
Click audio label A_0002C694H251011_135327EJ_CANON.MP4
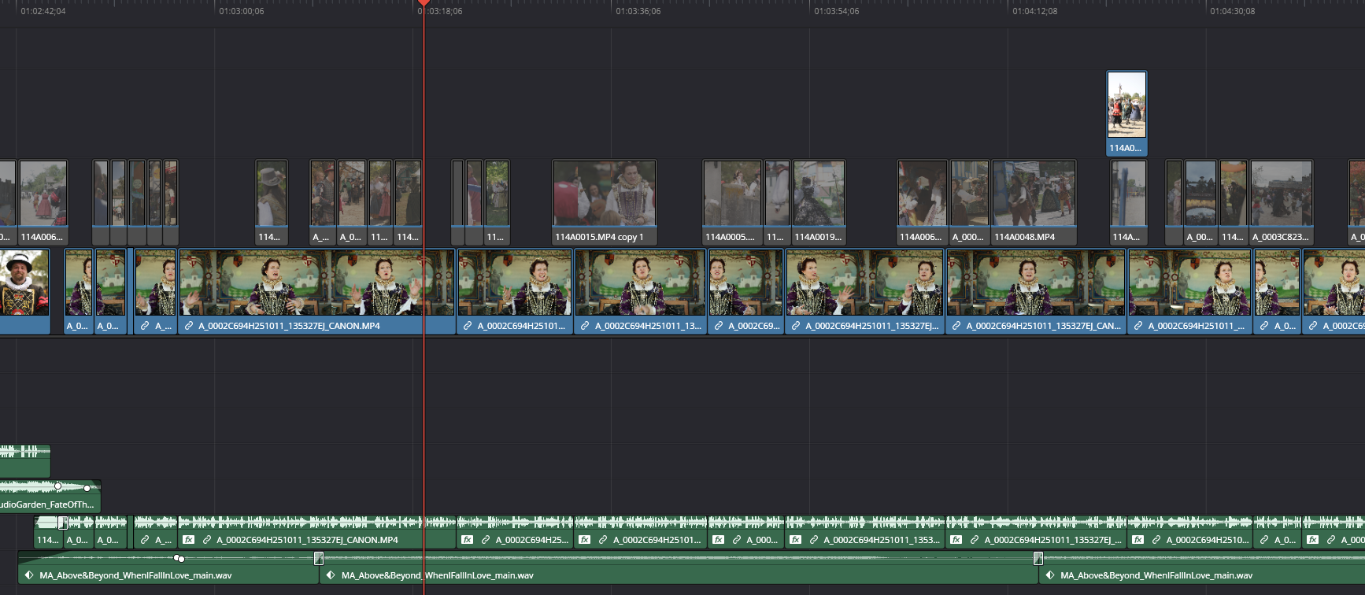click(x=307, y=540)
